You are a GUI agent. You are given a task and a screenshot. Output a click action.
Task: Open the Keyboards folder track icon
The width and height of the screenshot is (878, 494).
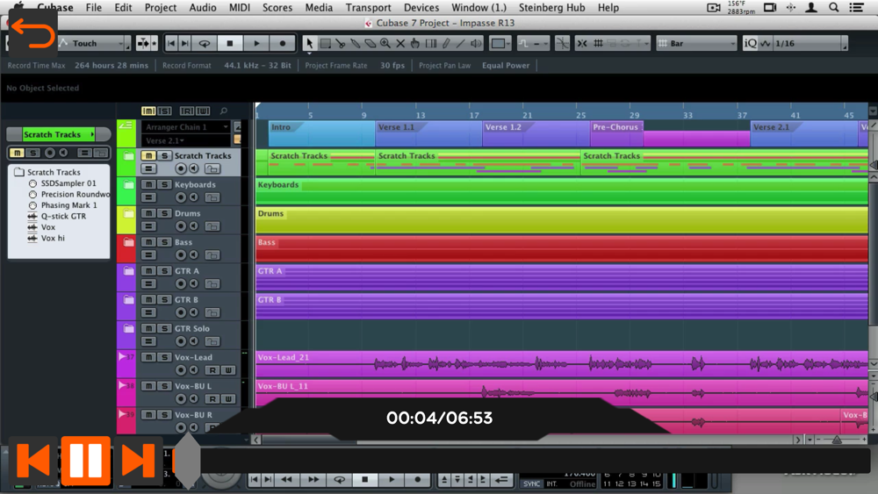[x=128, y=184]
